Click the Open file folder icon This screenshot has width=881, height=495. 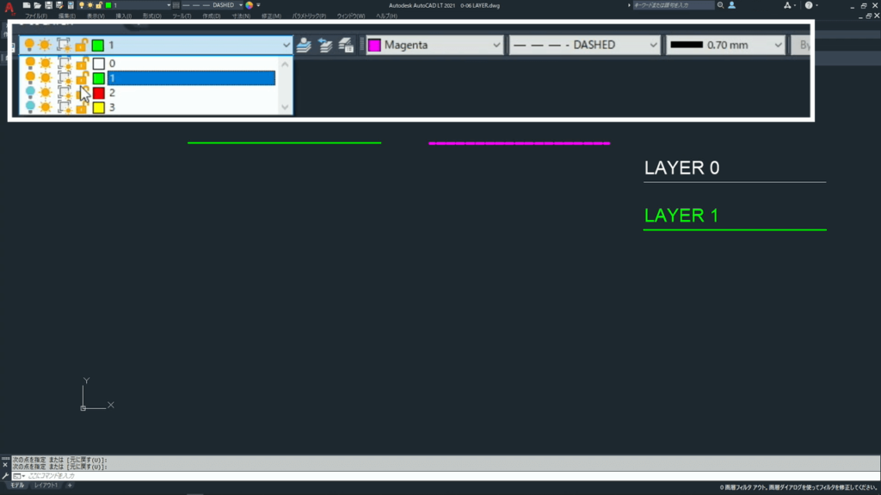click(x=37, y=5)
